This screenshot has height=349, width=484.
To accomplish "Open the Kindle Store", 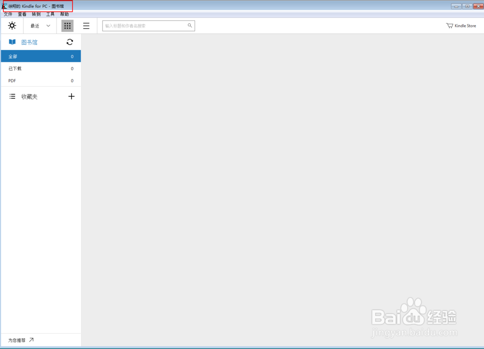I will click(461, 26).
